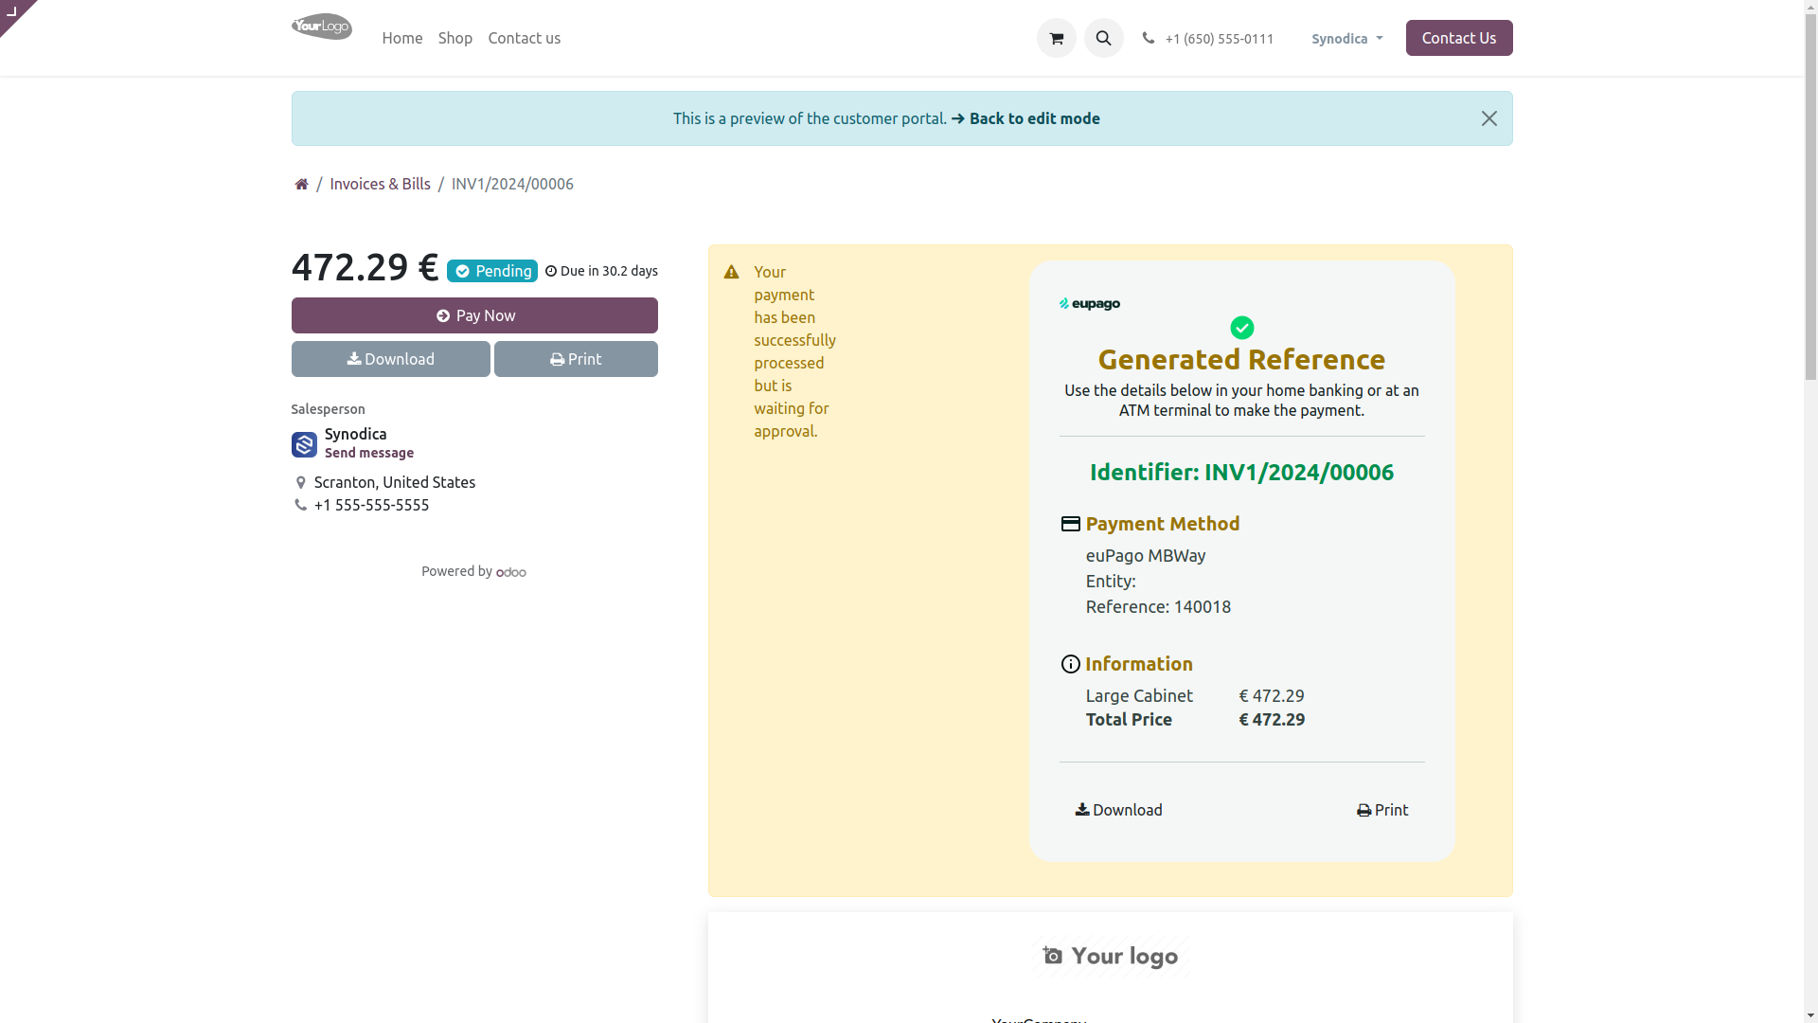Click the euPago MBWay text

tap(1145, 555)
